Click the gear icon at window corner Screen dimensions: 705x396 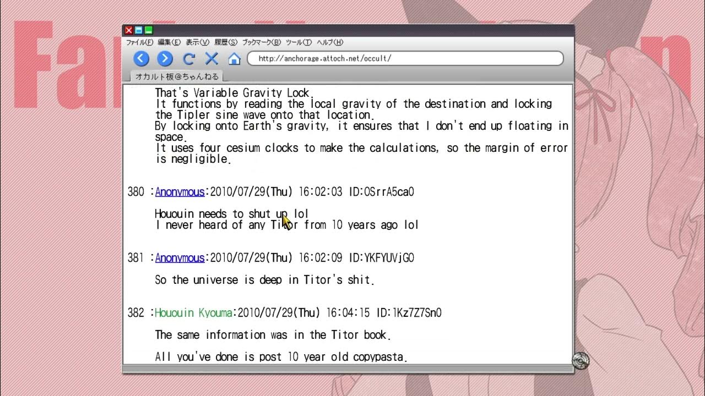pos(581,360)
